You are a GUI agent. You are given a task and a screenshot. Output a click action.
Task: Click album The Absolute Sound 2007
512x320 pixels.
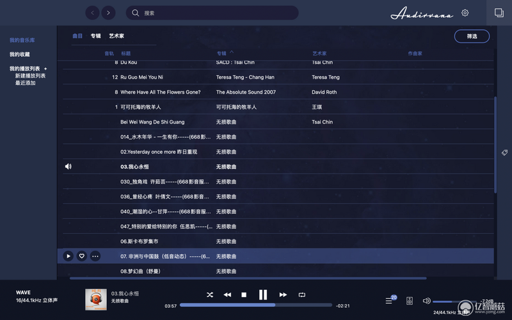click(246, 92)
